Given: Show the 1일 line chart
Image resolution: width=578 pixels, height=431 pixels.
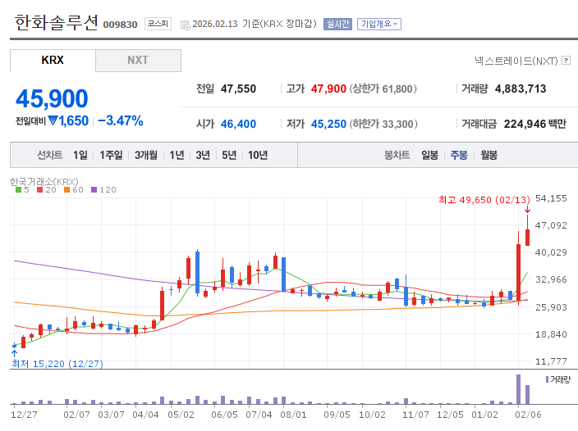Looking at the screenshot, I should click(80, 155).
